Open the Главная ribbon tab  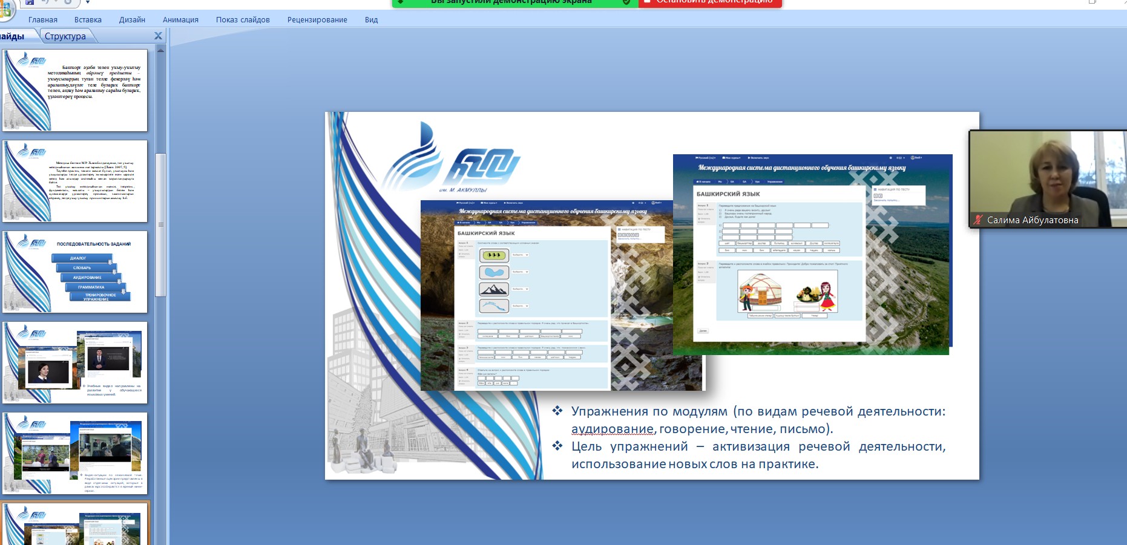42,20
